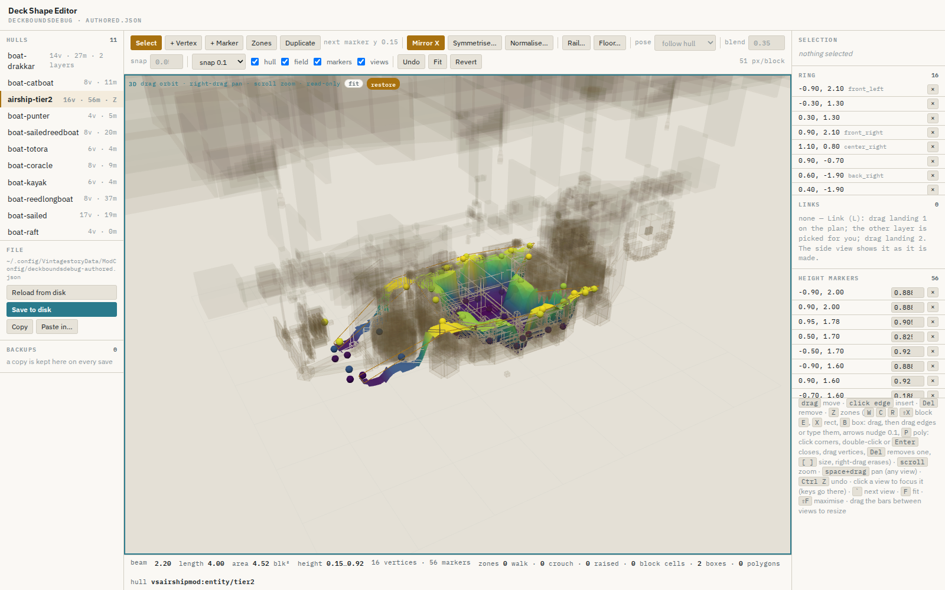Delete ring vertex 0.90, -0.70
This screenshot has height=590, width=945.
pyautogui.click(x=933, y=161)
